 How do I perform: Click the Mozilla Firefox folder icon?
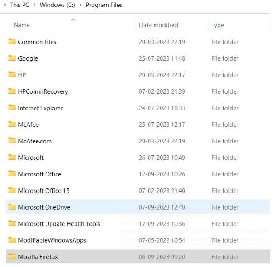pos(12,256)
